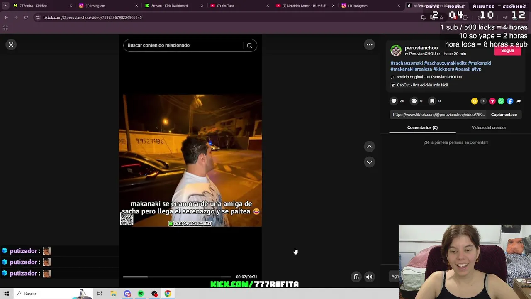Follow peruvianchou with Seguir button
The height and width of the screenshot is (299, 531).
coord(507,51)
